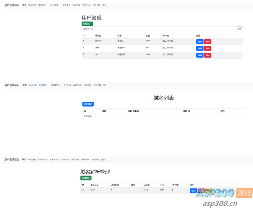Image resolution: width=253 pixels, height=210 pixels.
Task: Click 编辑 for the user named 'user'
Action: (x=200, y=48)
